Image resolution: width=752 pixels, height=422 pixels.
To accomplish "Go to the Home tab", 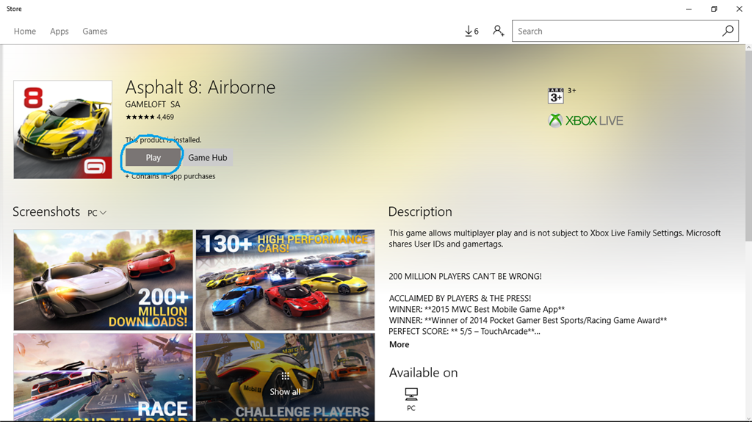I will click(x=25, y=31).
